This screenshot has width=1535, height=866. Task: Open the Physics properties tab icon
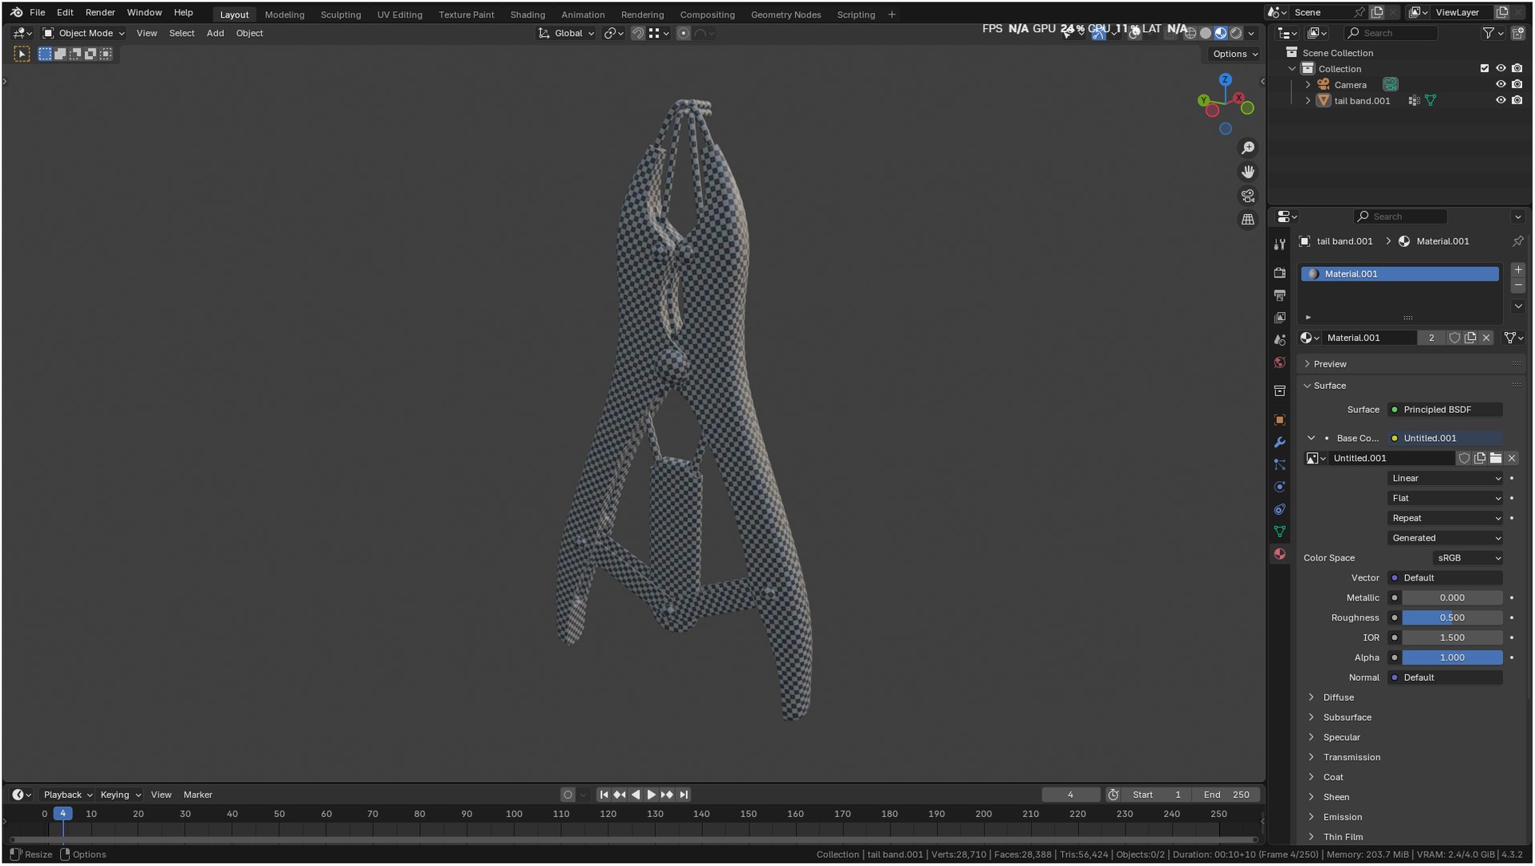pyautogui.click(x=1280, y=488)
